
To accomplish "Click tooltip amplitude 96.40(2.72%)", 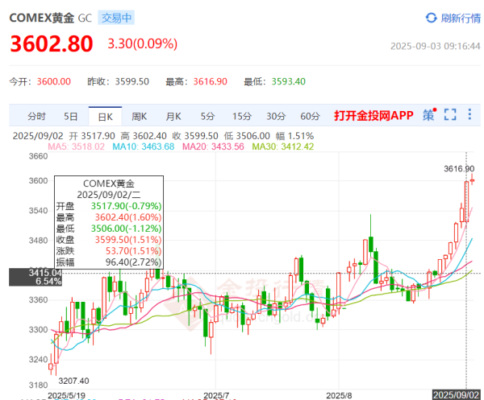I will coord(133,262).
